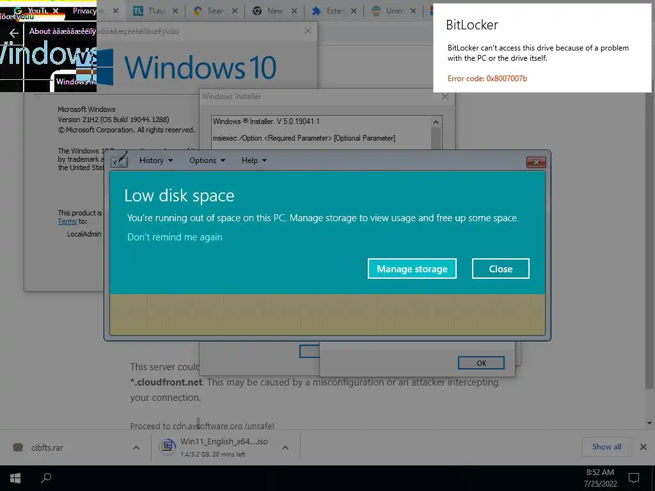
Task: Open the Help dropdown menu
Action: (254, 160)
